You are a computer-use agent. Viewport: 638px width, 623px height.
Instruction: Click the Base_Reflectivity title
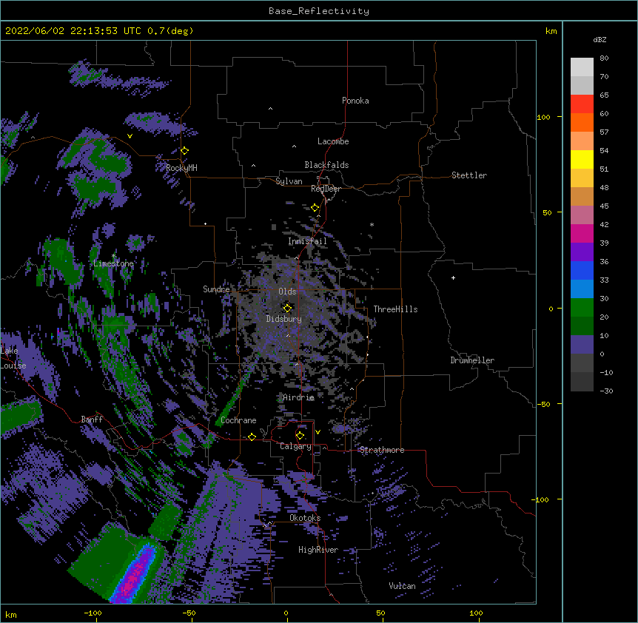tap(319, 11)
